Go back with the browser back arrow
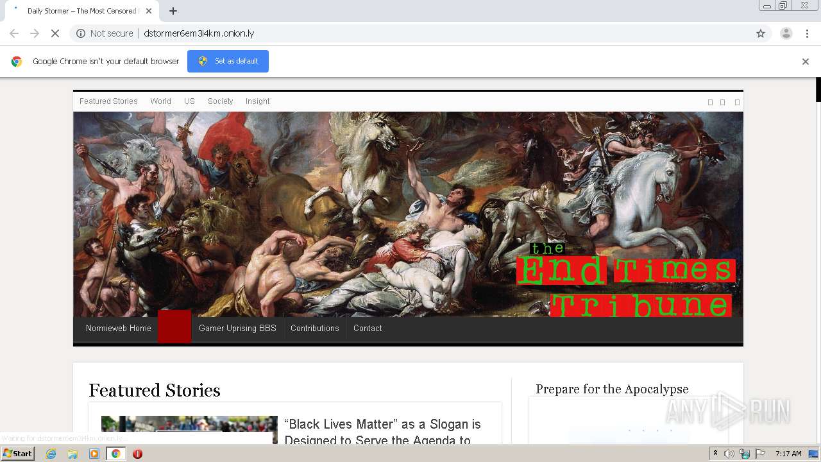821x462 pixels. 14,33
